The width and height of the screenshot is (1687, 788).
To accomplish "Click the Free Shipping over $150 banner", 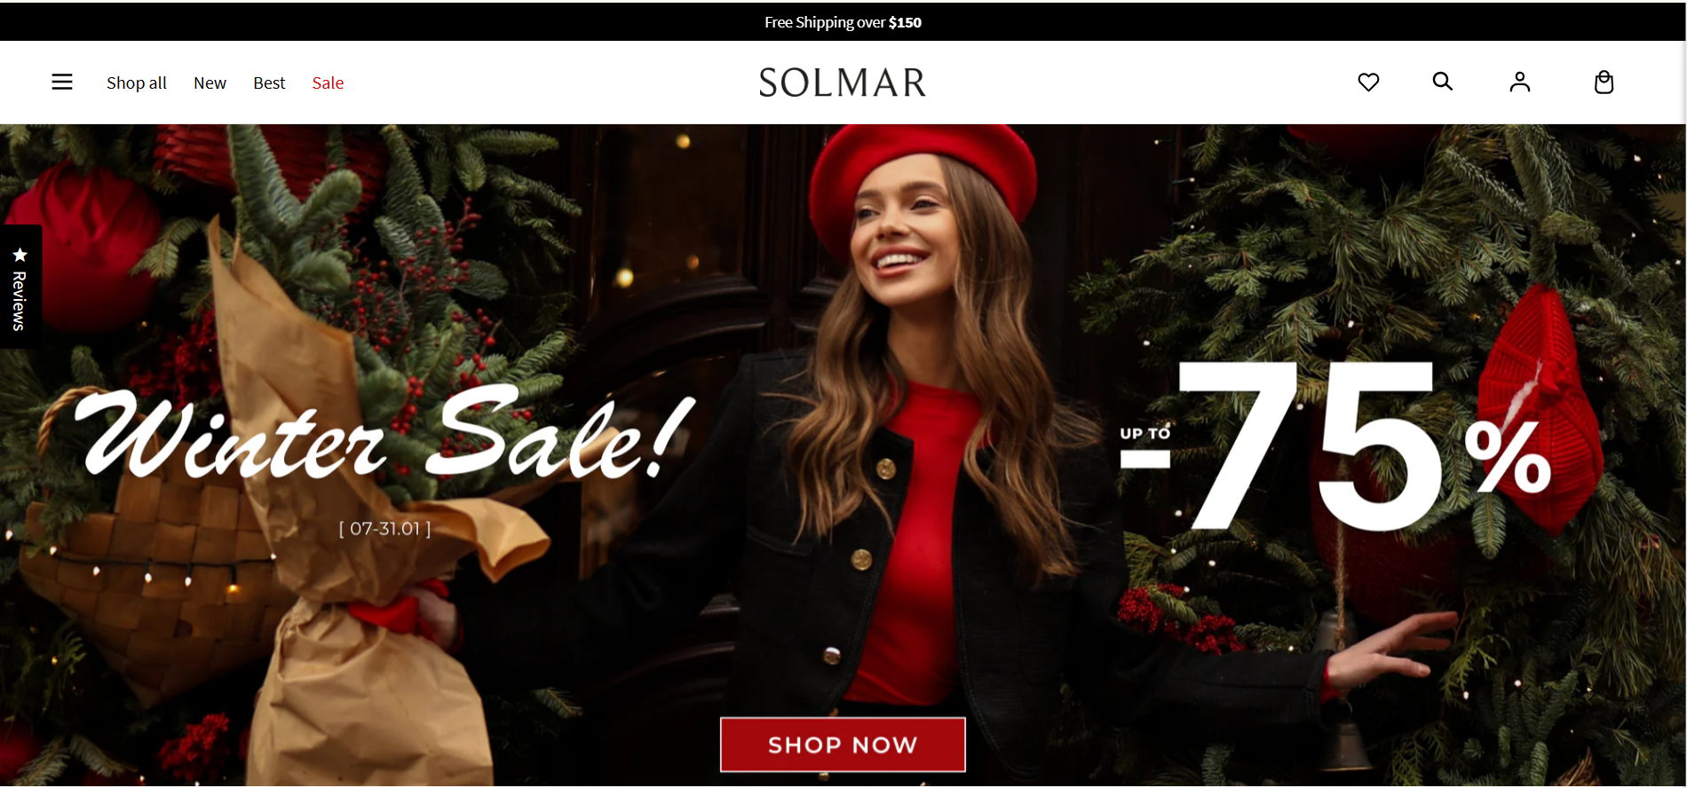I will 843,22.
